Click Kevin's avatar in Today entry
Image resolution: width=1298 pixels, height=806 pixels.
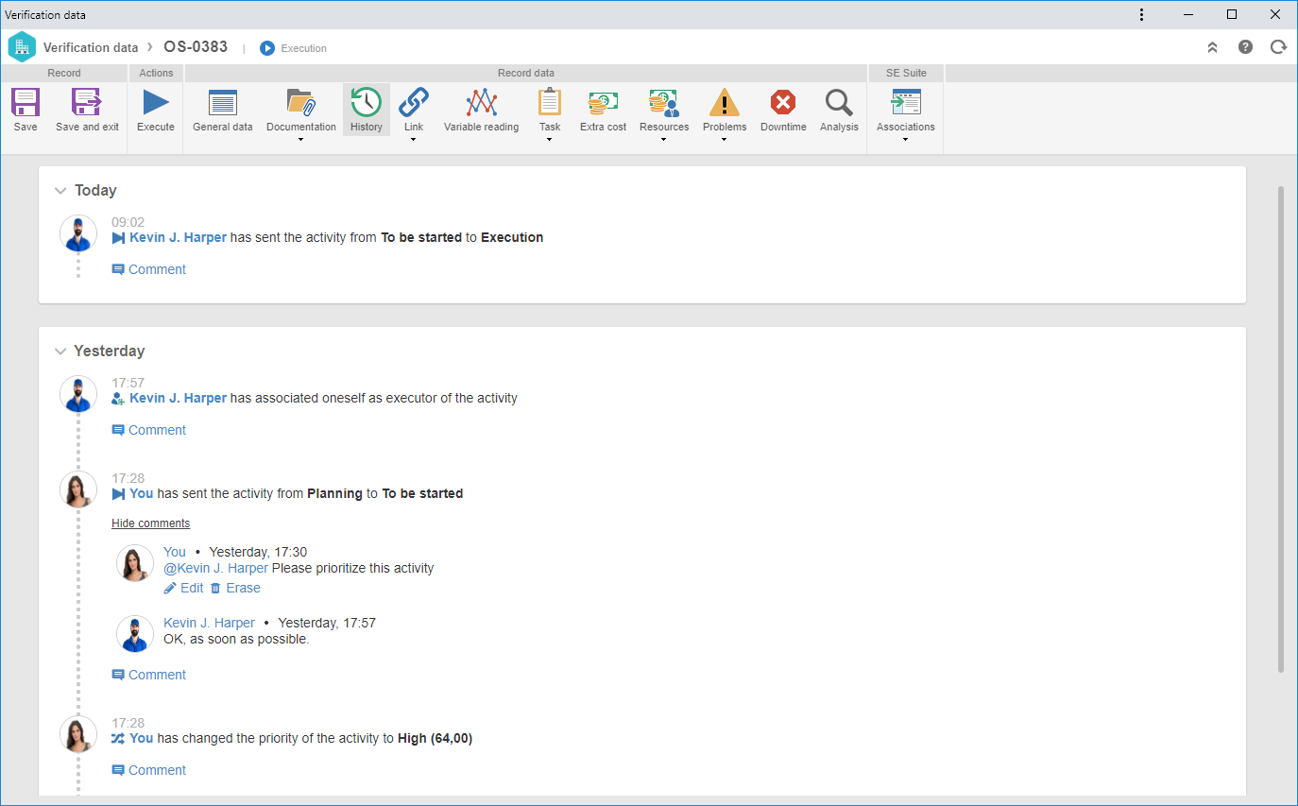point(78,233)
